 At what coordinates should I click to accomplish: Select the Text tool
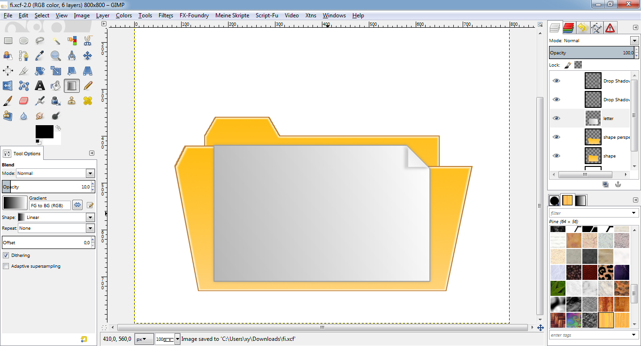pyautogui.click(x=39, y=85)
